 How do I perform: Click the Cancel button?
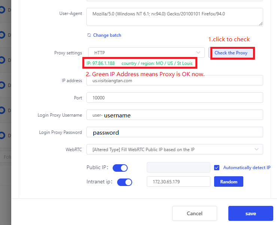[195, 213]
